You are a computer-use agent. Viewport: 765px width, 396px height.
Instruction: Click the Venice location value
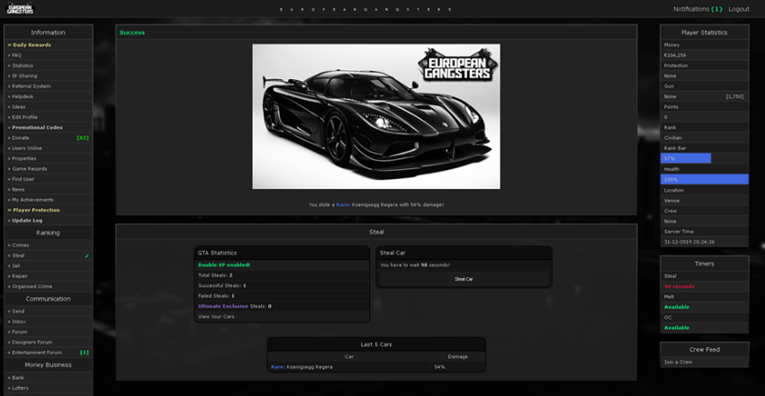(671, 201)
